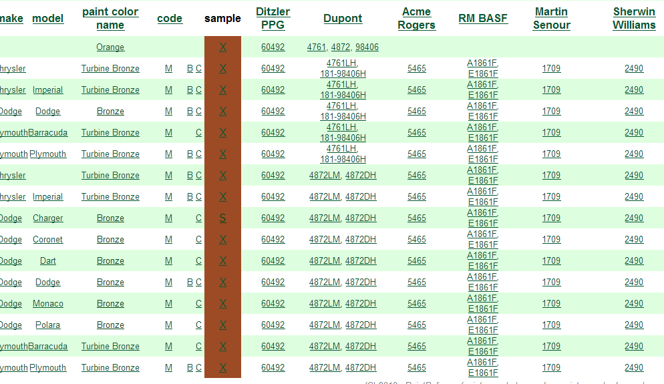Click the 'model' column header
Screen dimensions: 664x384
[x=48, y=19]
